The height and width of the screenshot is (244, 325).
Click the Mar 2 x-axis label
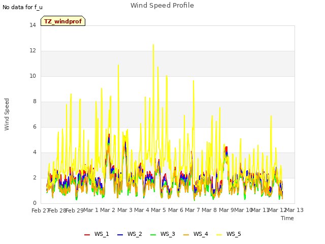[108, 210]
